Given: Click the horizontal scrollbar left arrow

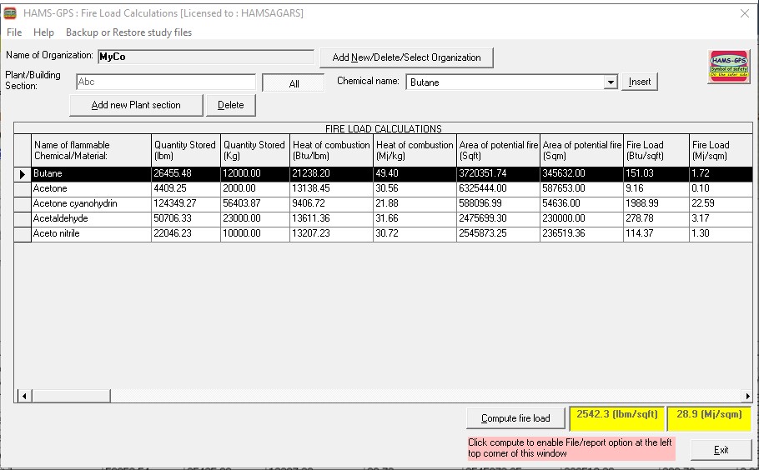Looking at the screenshot, I should click(x=23, y=396).
